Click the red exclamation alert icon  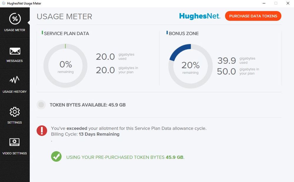[x=42, y=130]
